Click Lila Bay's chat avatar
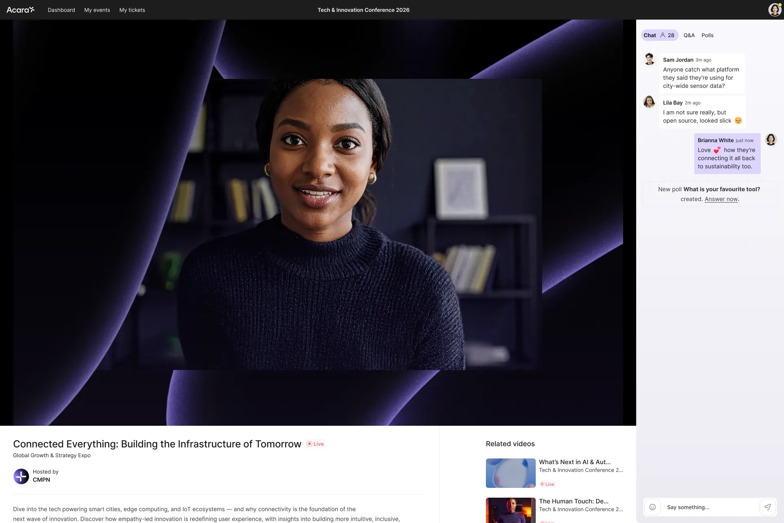 coord(649,102)
